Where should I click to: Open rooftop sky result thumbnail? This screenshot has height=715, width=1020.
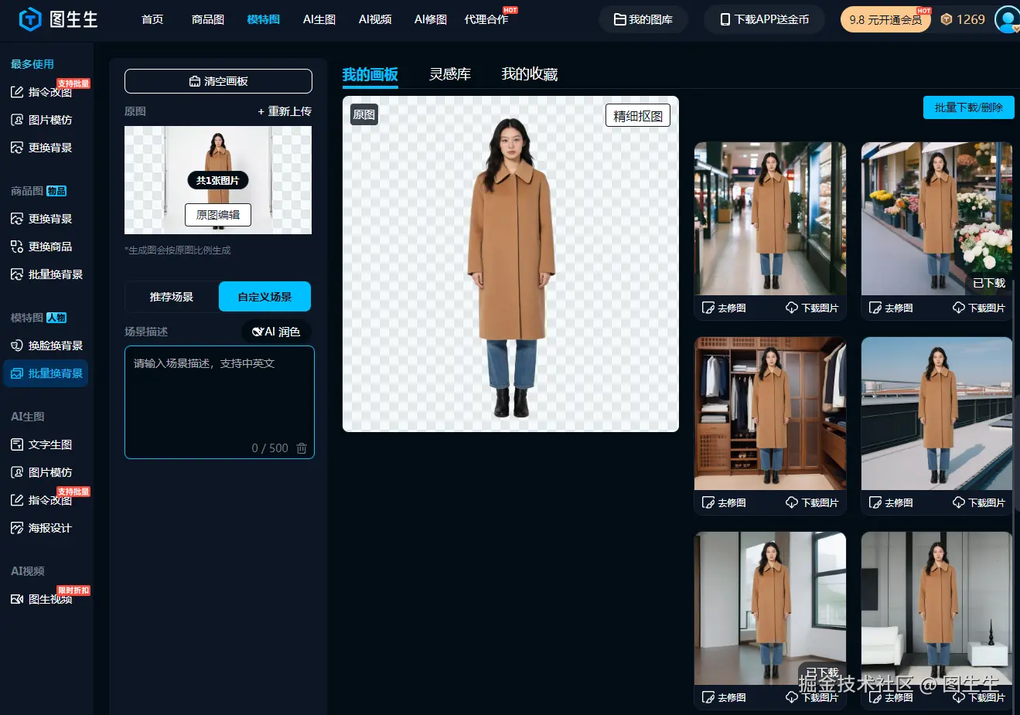point(936,413)
